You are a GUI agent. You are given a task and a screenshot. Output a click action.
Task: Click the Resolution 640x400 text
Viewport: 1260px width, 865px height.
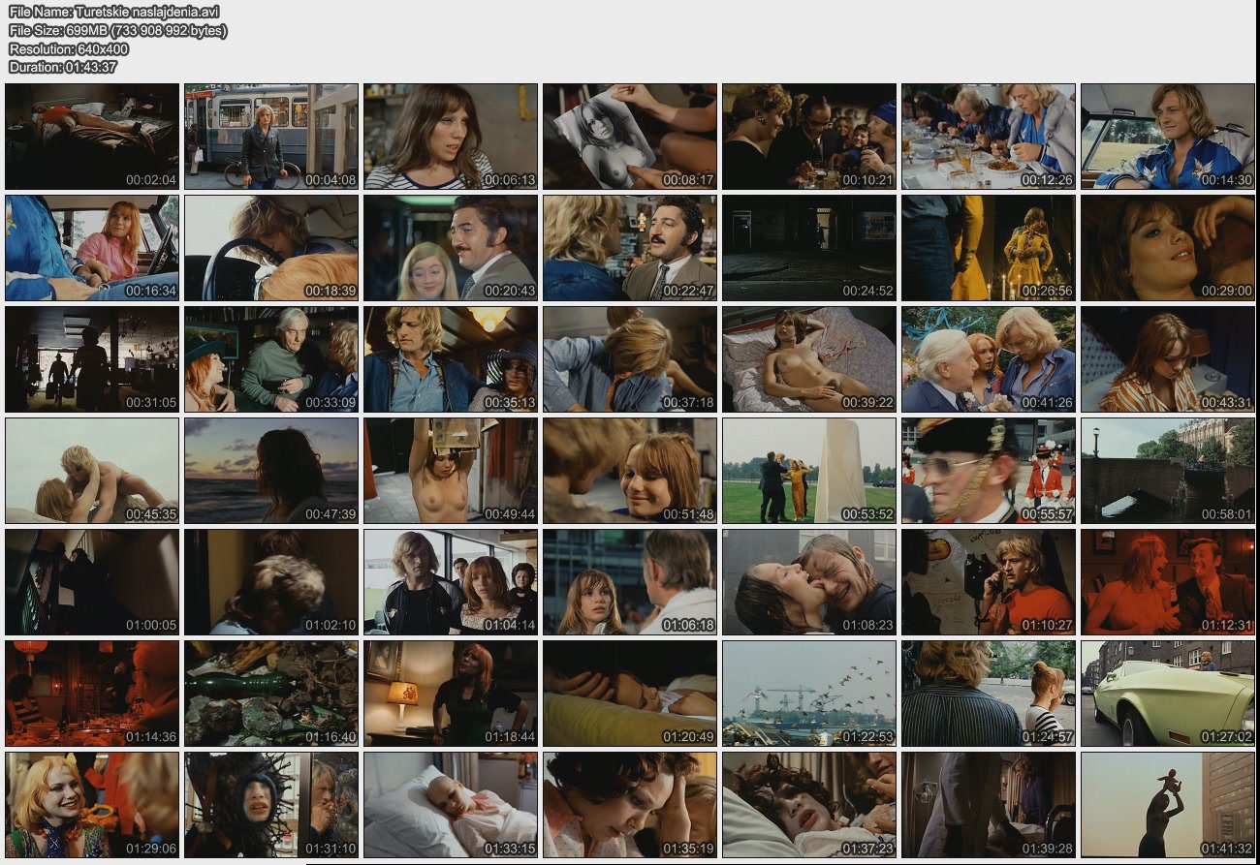[68, 48]
